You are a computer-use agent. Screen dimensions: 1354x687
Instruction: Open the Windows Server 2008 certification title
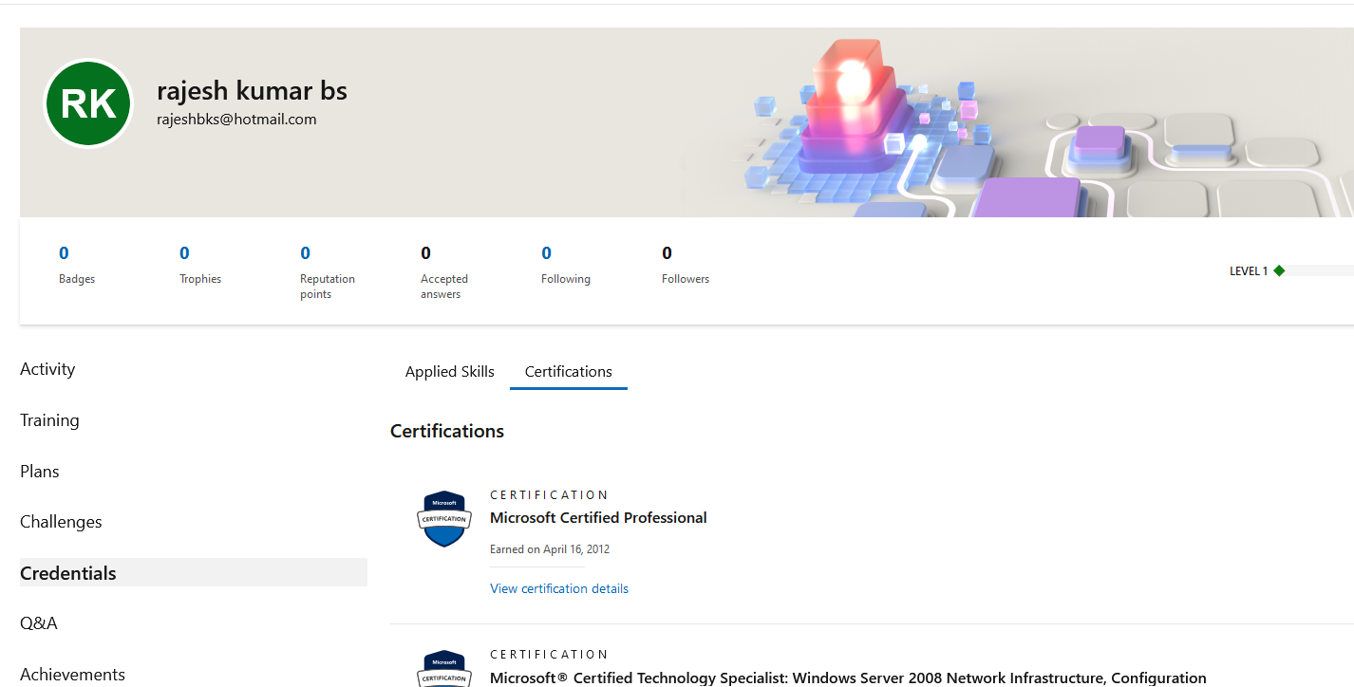[848, 678]
